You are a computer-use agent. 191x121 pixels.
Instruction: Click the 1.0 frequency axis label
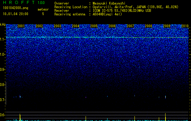pos(2,54)
